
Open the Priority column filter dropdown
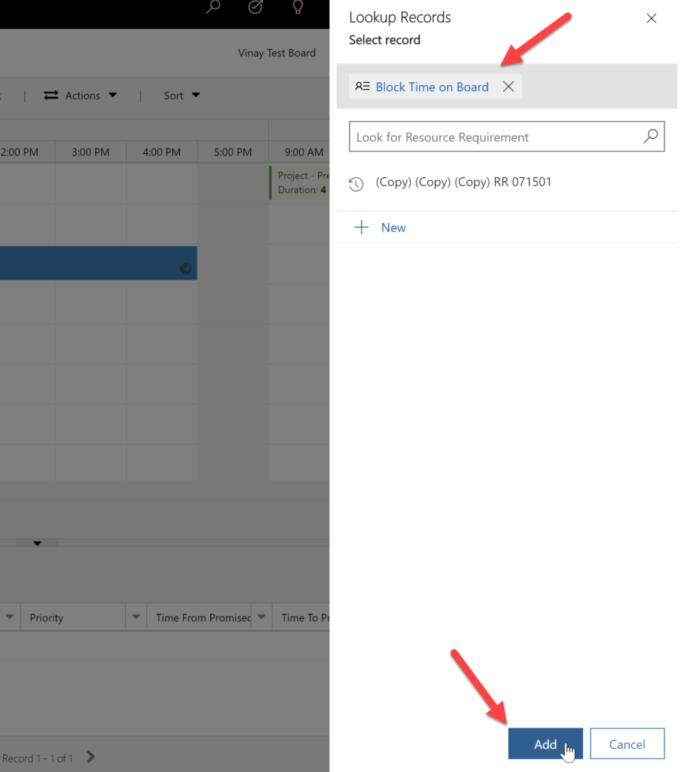coord(136,617)
